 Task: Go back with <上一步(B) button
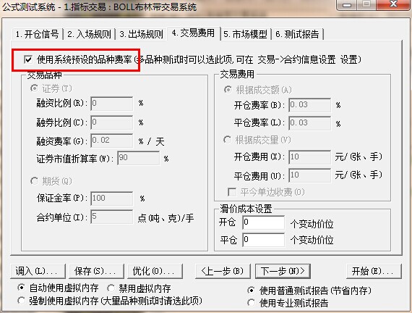point(223,271)
